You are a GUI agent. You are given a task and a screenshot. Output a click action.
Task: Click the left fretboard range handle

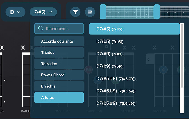pyautogui.click(x=103, y=12)
